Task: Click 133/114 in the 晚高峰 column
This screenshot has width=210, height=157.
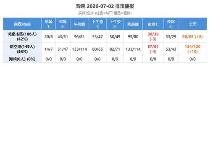Action: coord(133,49)
